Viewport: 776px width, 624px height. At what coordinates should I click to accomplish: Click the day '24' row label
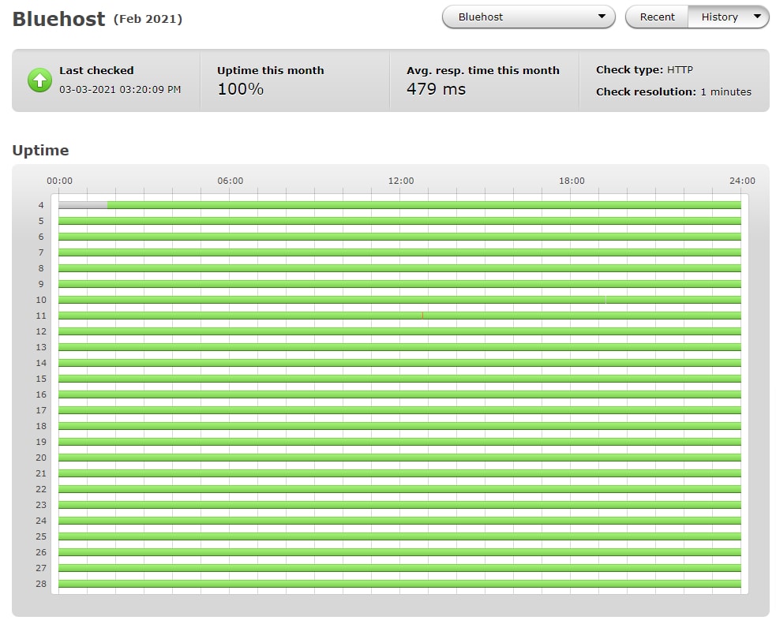tap(41, 521)
